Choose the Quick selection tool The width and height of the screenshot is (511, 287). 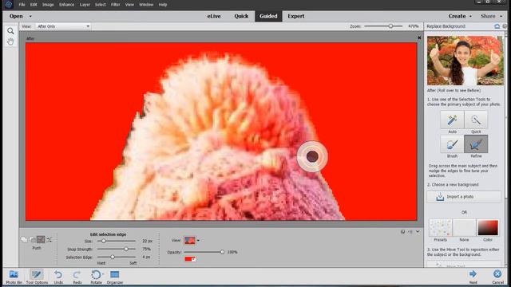click(476, 120)
